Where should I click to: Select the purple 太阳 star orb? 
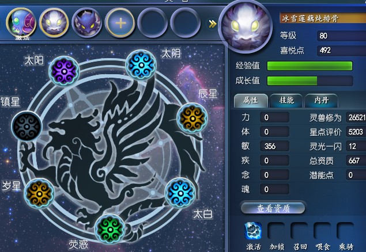[x=64, y=71]
